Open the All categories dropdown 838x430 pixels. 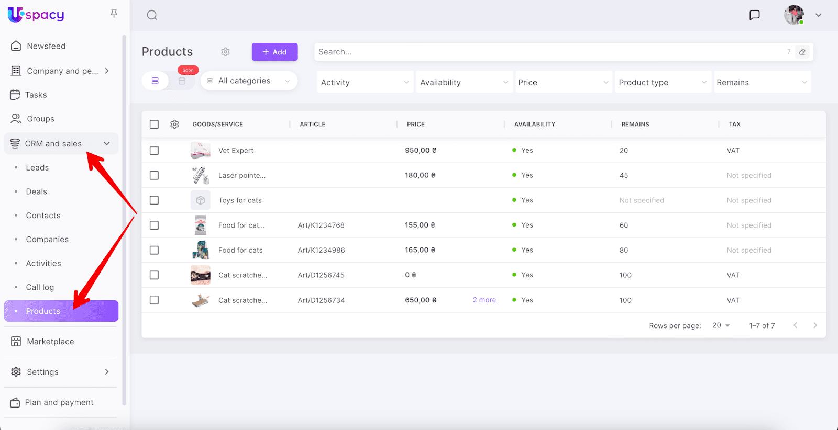coord(249,81)
